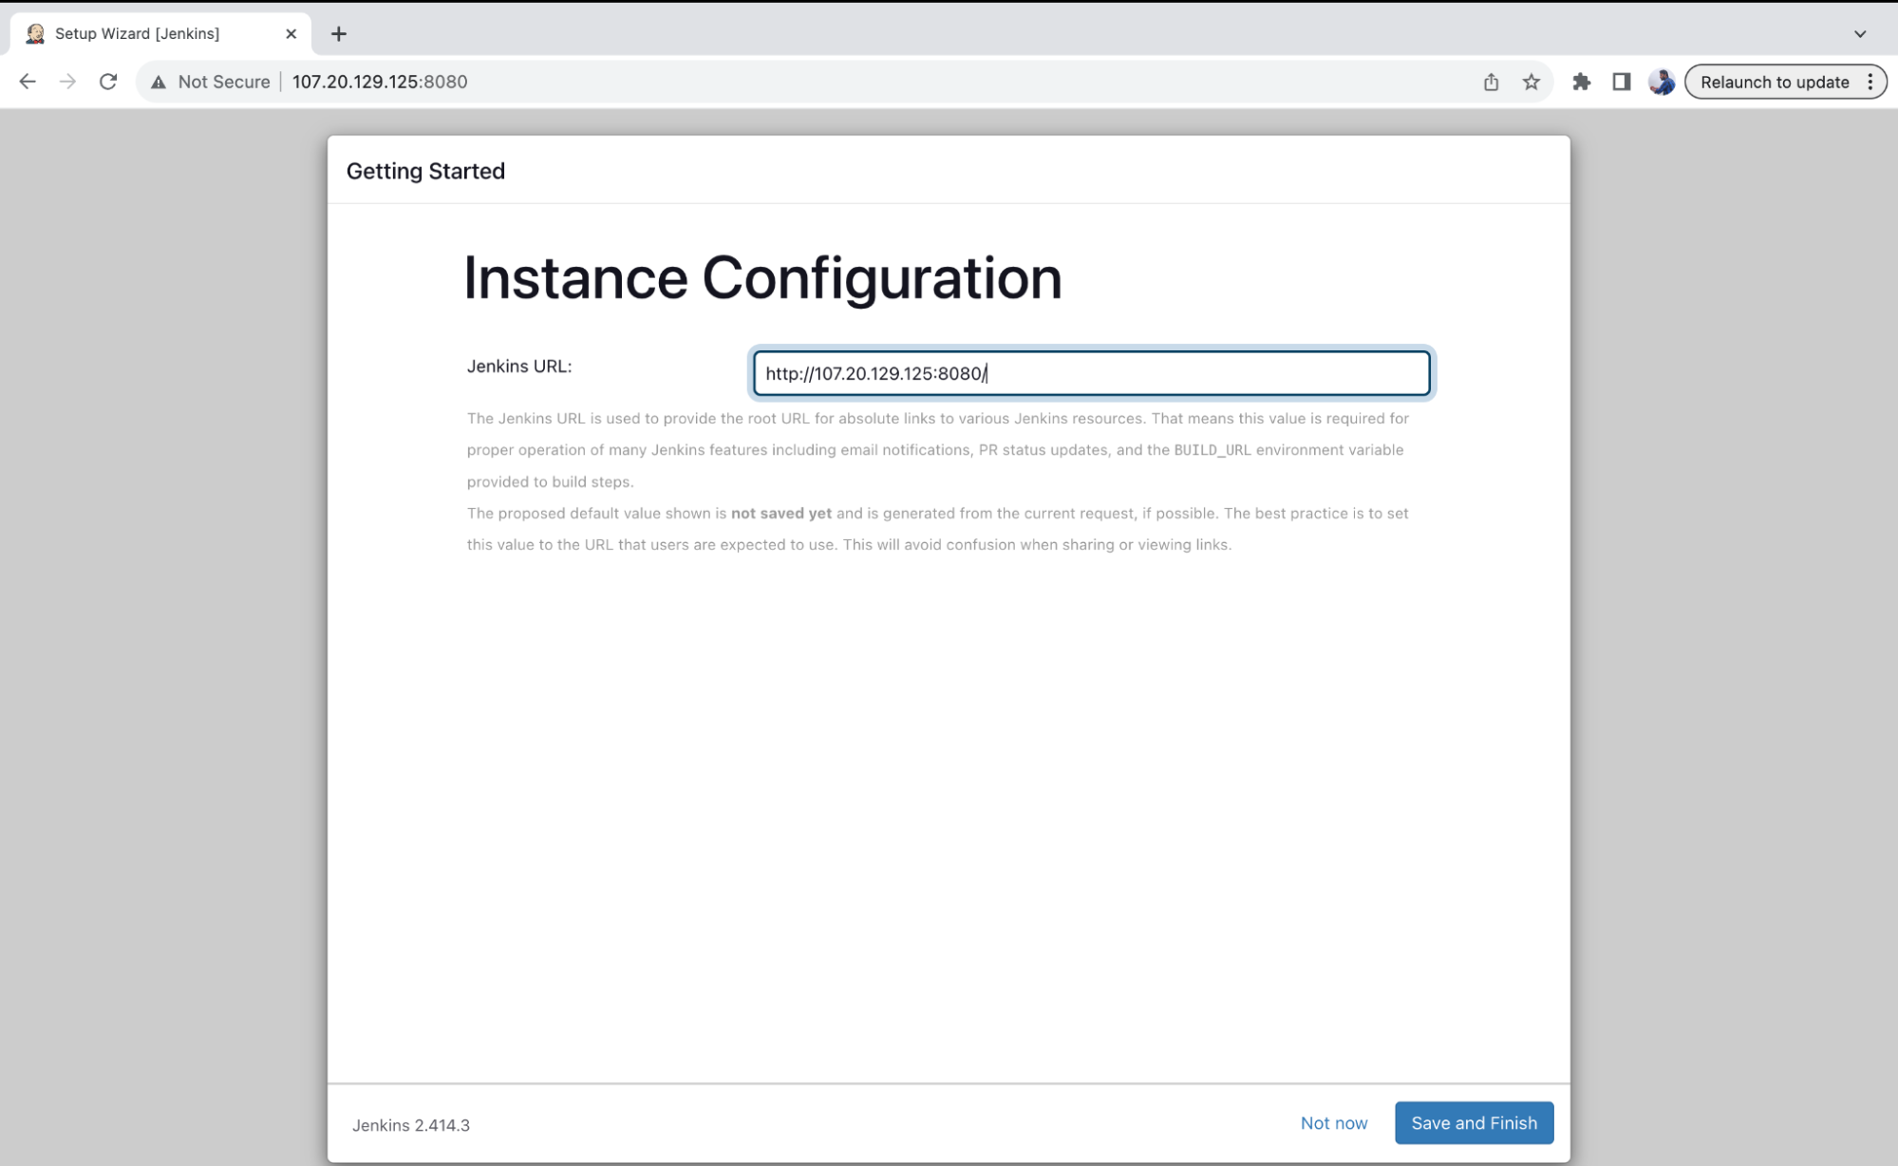Image resolution: width=1898 pixels, height=1166 pixels.
Task: Click the share page icon
Action: (x=1491, y=82)
